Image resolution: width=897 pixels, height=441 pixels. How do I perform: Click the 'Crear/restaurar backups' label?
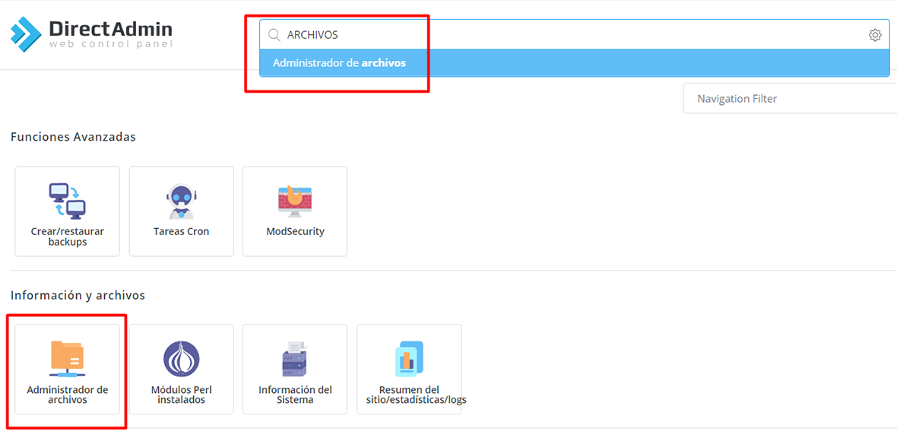(x=67, y=236)
